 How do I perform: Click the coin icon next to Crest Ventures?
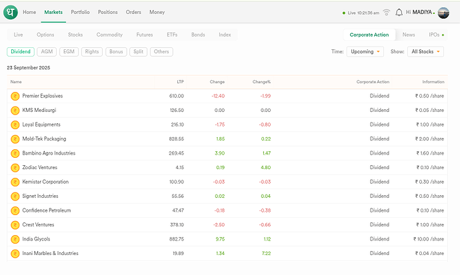point(15,224)
